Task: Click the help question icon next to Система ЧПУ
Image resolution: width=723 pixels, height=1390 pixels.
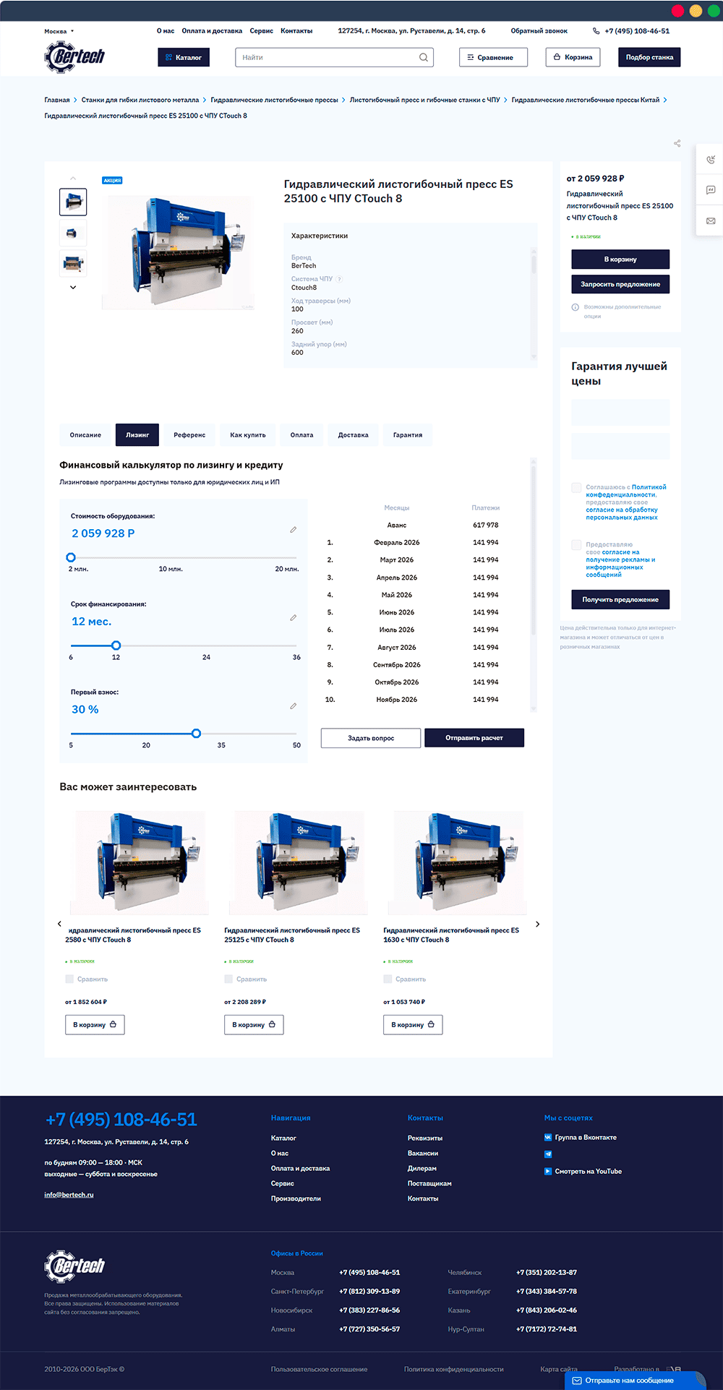Action: coord(339,279)
